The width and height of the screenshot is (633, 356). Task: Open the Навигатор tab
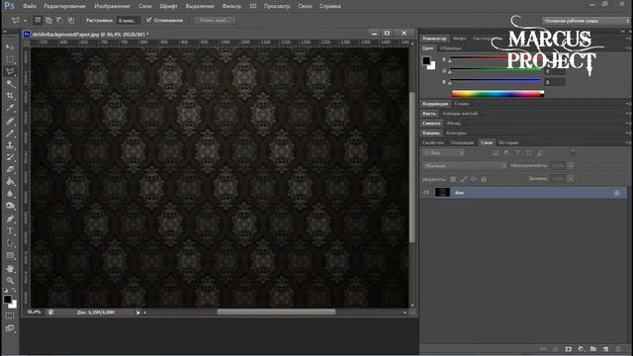[434, 39]
